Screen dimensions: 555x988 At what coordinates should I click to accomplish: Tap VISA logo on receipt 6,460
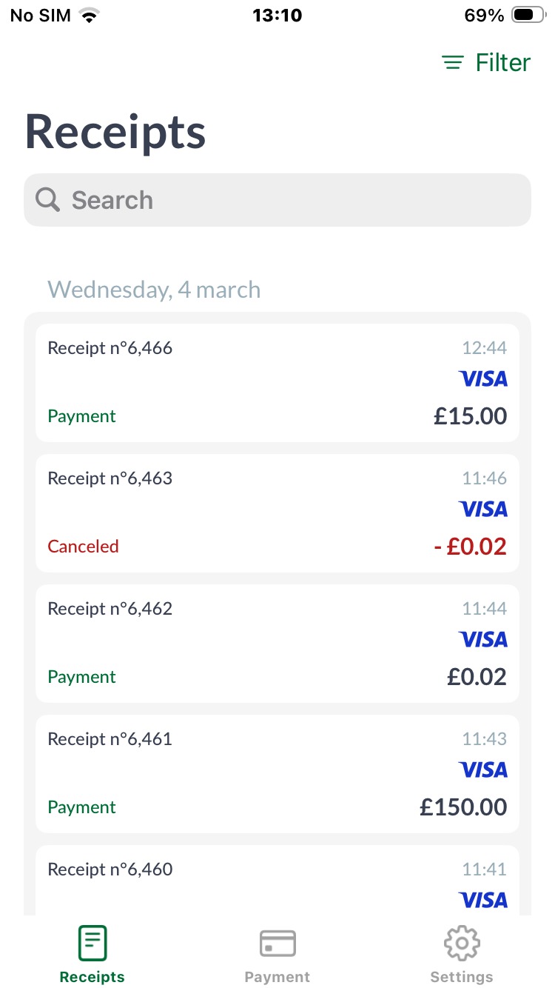483,901
